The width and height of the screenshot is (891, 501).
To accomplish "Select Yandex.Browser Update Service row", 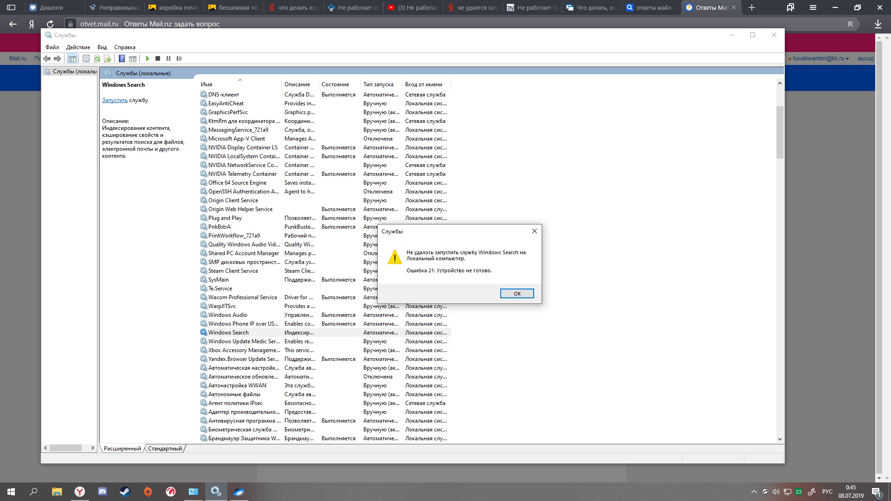I will point(325,359).
